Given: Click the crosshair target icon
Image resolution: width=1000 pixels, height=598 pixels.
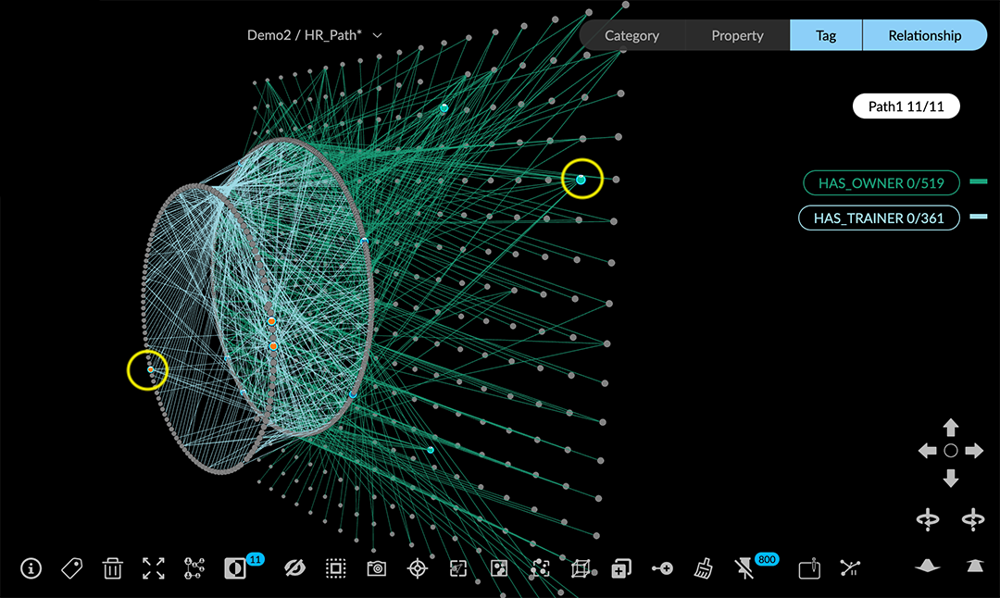Looking at the screenshot, I should point(418,567).
